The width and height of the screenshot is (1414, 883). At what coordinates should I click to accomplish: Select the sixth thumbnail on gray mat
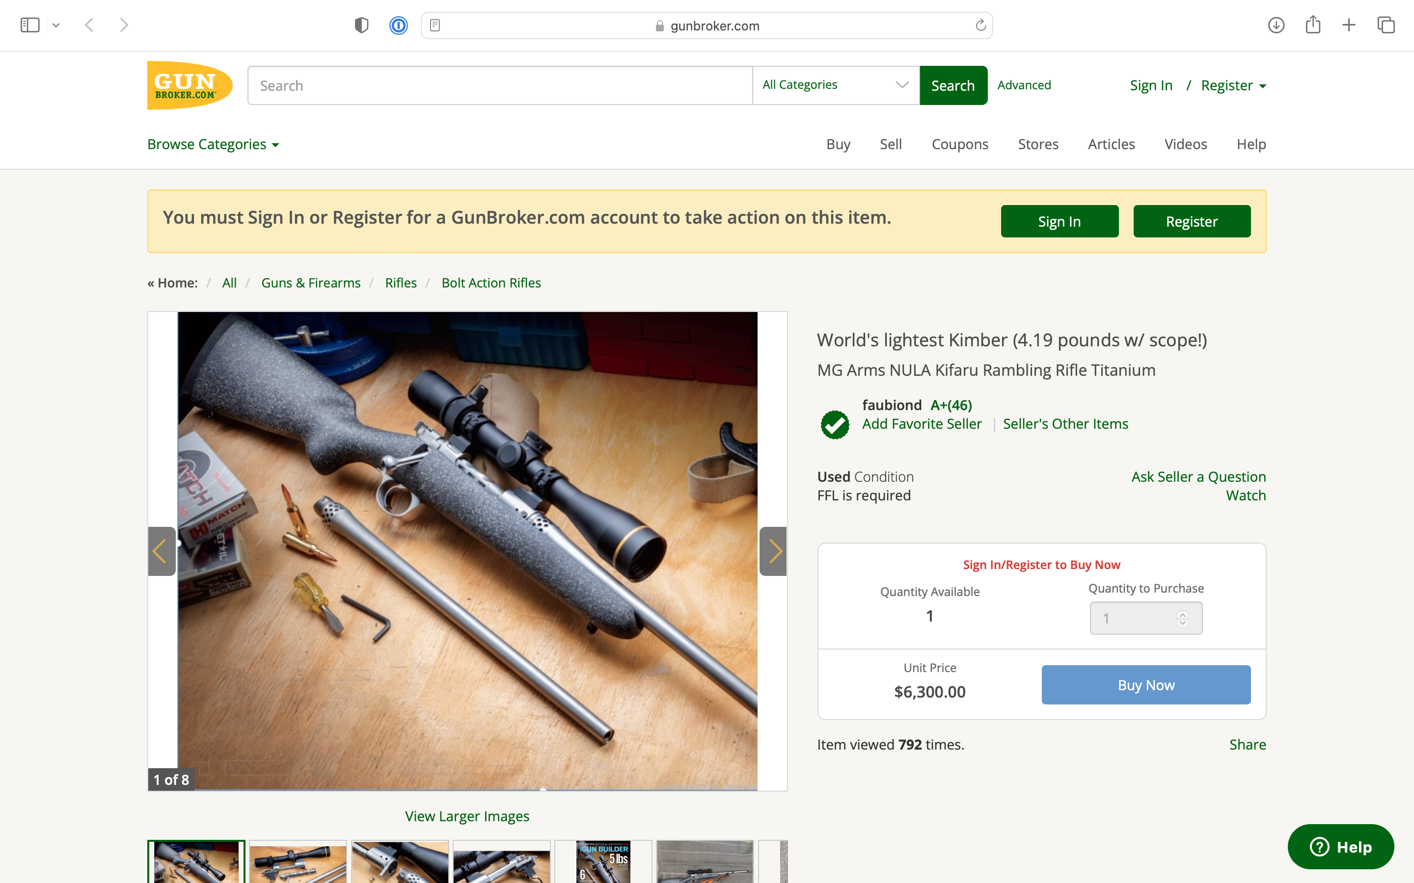click(705, 862)
